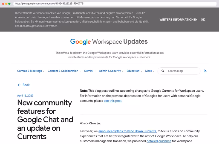The image size is (219, 144).
Task: Open the Admin & Security menu
Action: point(110,71)
